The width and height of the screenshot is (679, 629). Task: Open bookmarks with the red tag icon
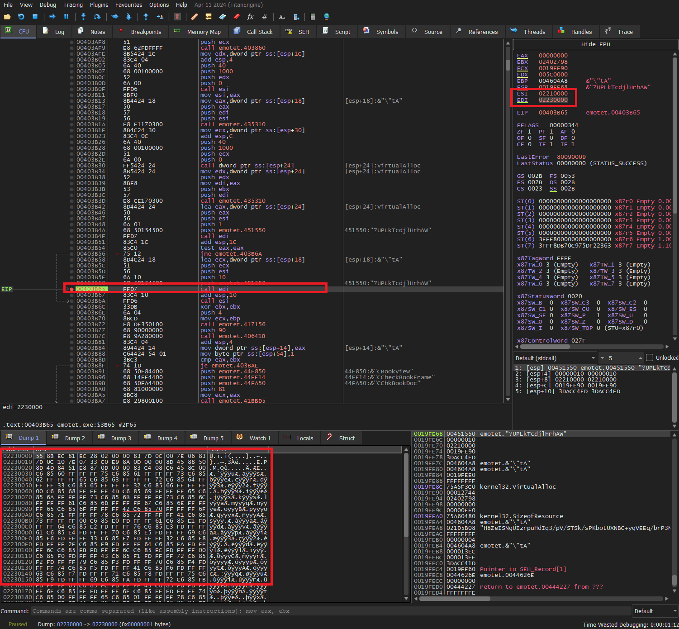(x=237, y=17)
